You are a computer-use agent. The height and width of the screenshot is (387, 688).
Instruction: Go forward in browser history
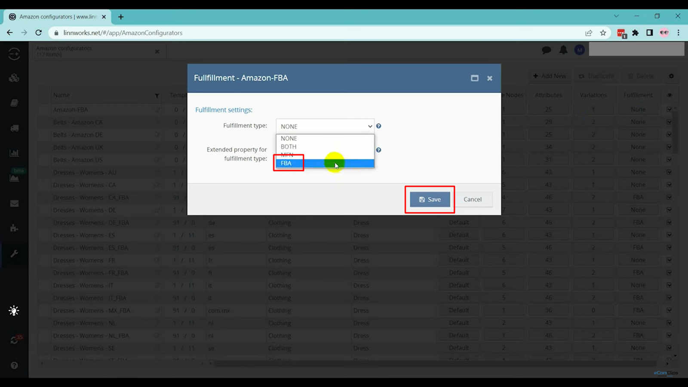(24, 33)
